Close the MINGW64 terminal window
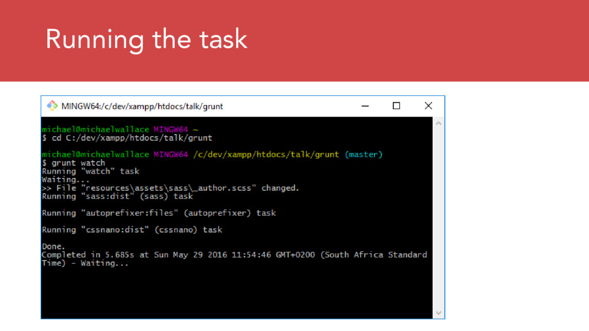The image size is (589, 331). pos(428,106)
